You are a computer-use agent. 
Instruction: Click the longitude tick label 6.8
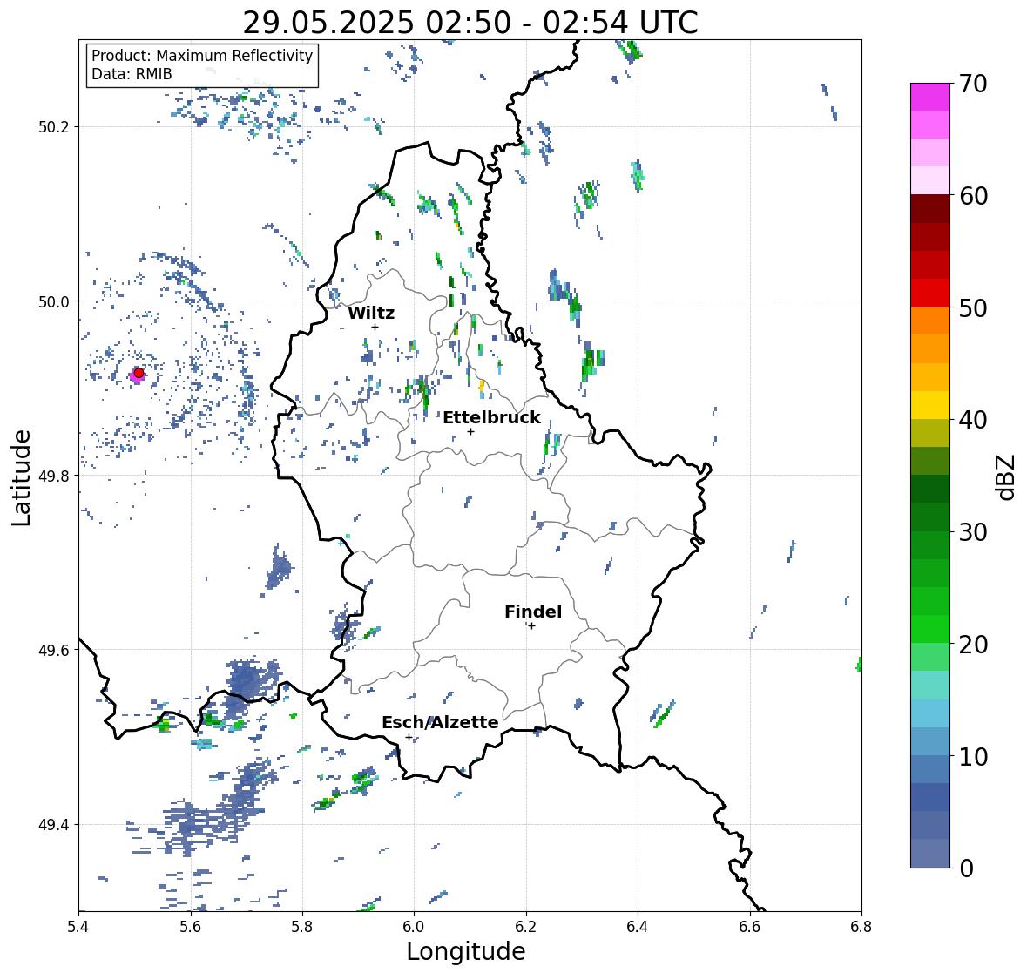tap(861, 927)
